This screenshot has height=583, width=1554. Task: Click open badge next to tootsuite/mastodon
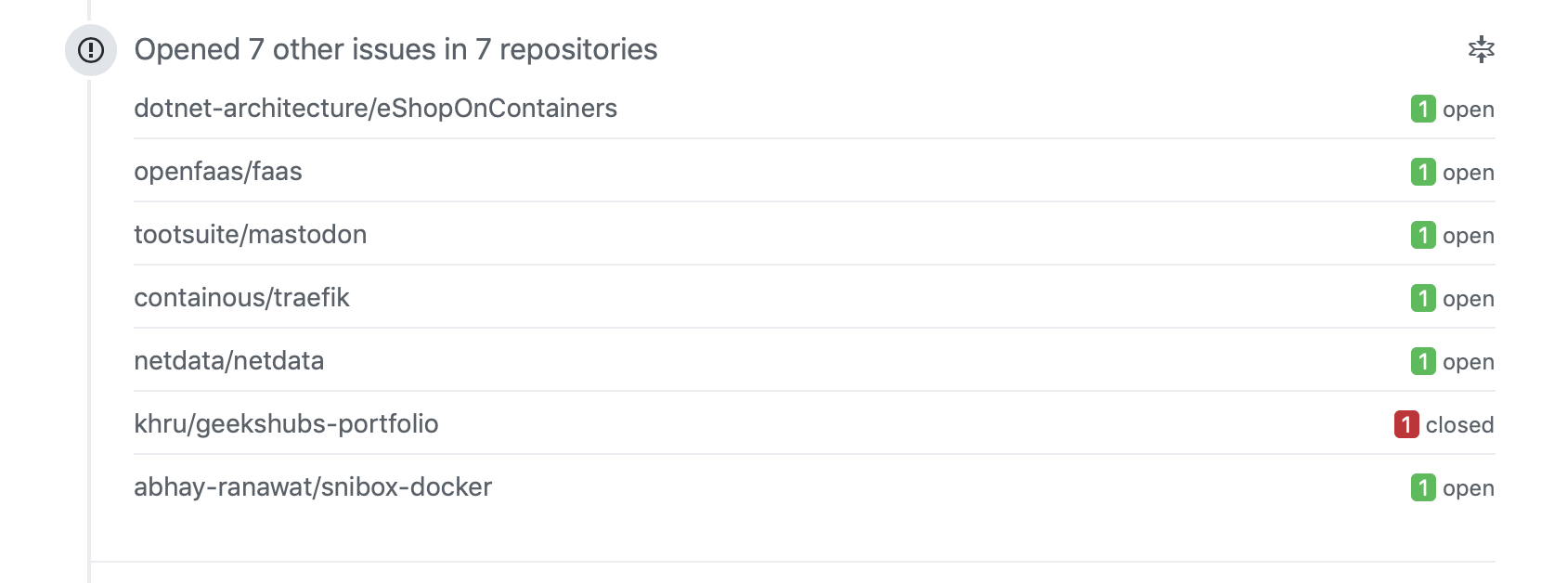click(1422, 235)
